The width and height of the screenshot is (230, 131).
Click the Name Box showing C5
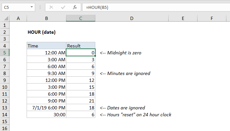point(18,7)
